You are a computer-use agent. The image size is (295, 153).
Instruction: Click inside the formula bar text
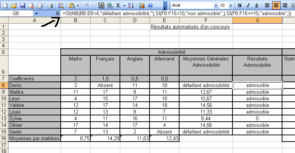(177, 14)
